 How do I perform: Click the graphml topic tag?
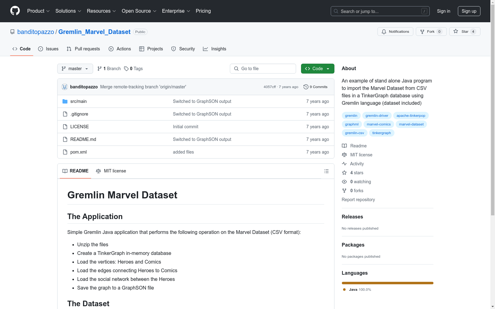point(352,124)
